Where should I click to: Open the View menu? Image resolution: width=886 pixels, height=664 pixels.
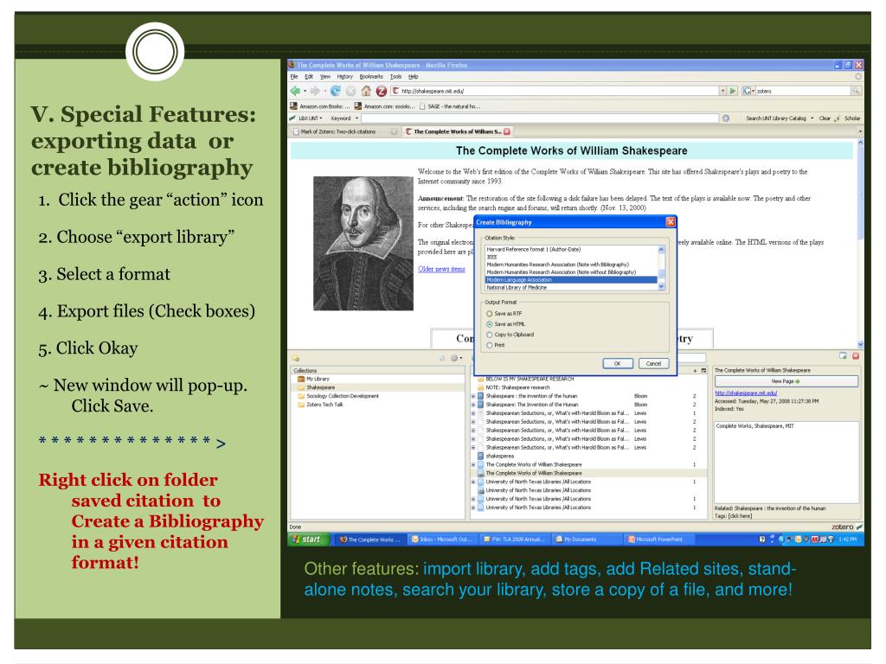coord(325,76)
